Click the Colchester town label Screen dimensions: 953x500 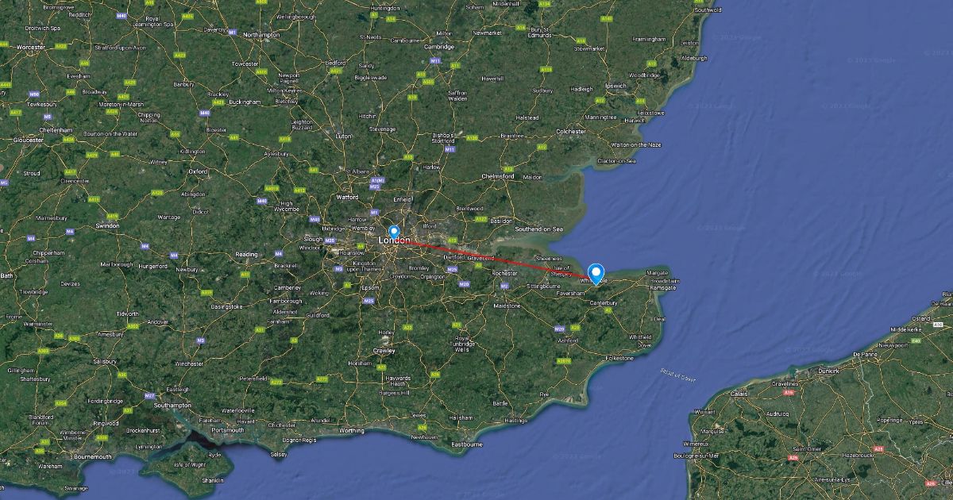(570, 131)
